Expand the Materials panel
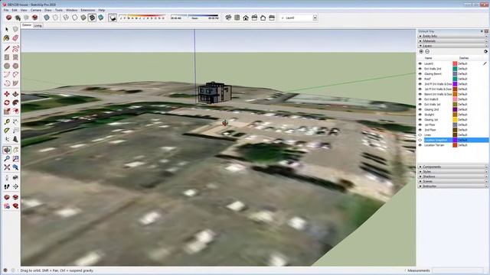This screenshot has width=490, height=275. pyautogui.click(x=452, y=40)
